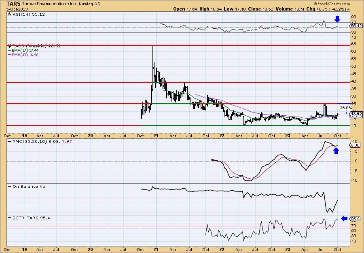Click the green up-triangle change indicator
This screenshot has width=364, height=253.
click(349, 9)
